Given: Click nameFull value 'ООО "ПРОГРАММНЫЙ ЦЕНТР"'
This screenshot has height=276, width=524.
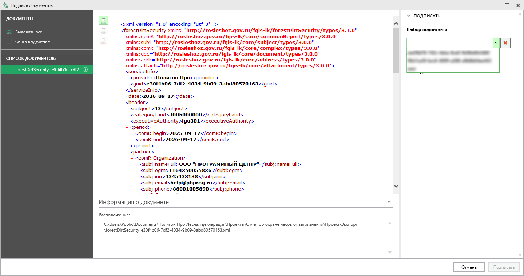Looking at the screenshot, I should tap(219, 164).
